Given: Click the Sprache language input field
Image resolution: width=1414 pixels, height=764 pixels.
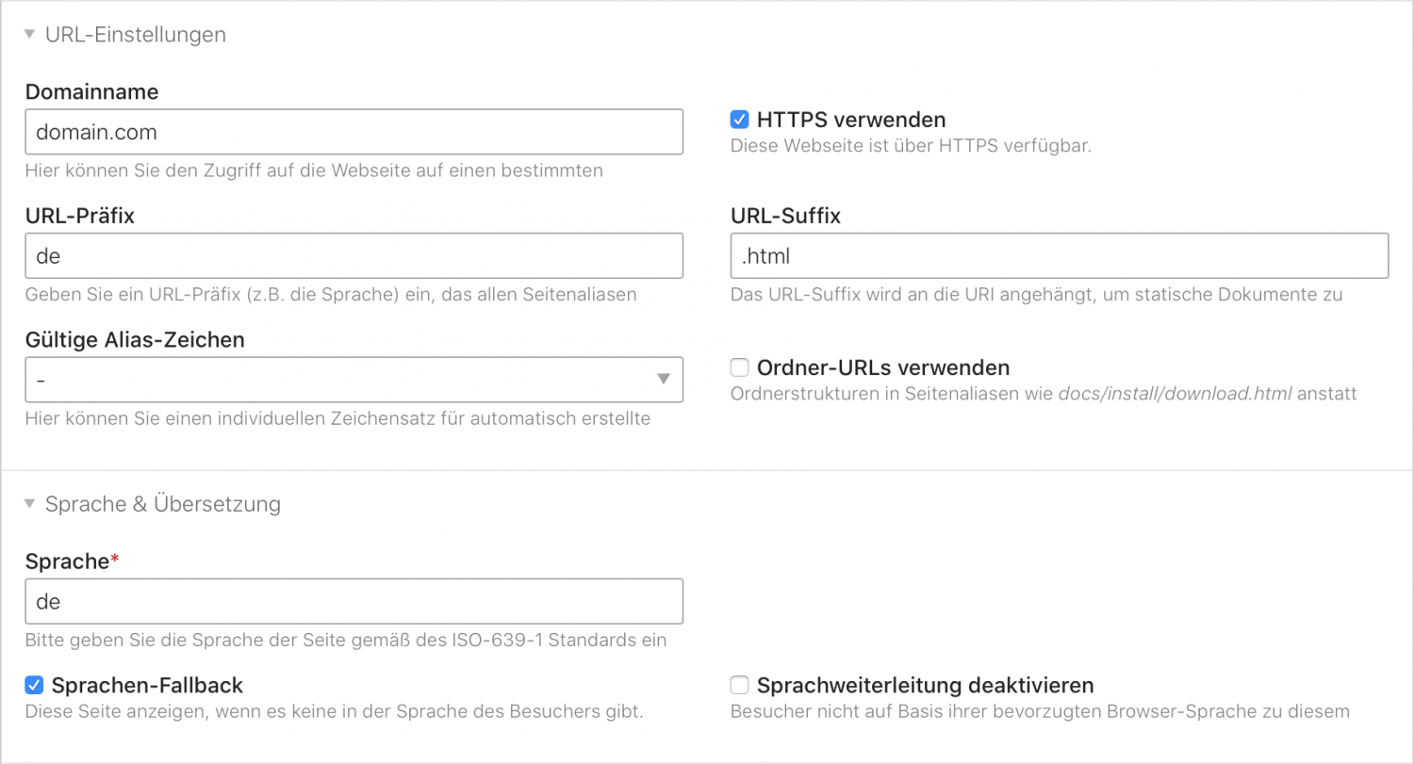Looking at the screenshot, I should [x=353, y=601].
